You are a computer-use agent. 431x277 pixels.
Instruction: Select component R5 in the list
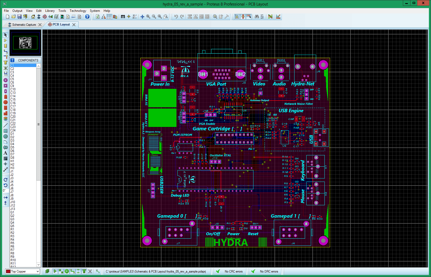coord(23,243)
